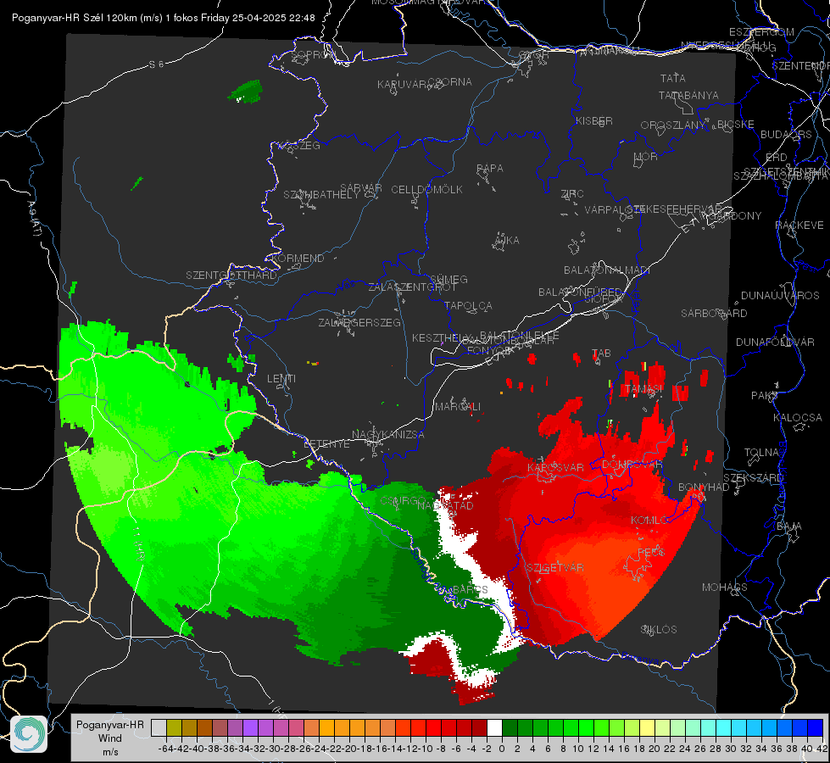
Task: Click the BALATONALMADI city label
Action: pos(607,270)
